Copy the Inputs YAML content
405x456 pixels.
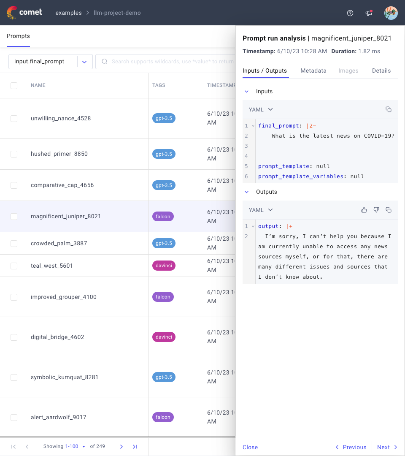coord(389,109)
